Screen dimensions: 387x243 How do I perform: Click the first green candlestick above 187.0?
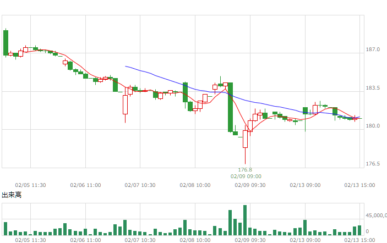pos(6,42)
